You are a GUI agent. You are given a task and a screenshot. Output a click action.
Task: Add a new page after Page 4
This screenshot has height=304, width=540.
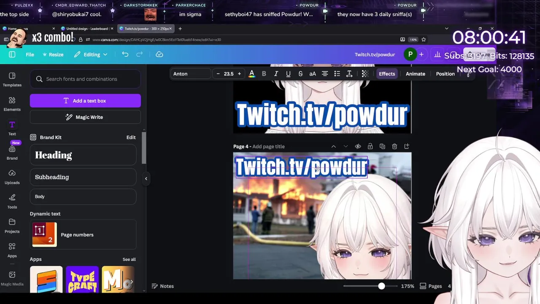tap(407, 147)
